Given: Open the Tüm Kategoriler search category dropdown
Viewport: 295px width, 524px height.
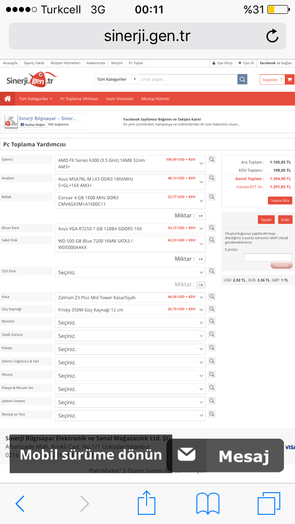Looking at the screenshot, I should pos(116,79).
